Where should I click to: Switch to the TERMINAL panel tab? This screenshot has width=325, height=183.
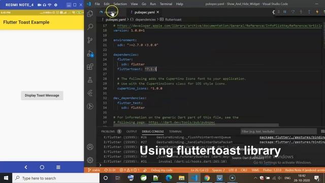tap(175, 132)
